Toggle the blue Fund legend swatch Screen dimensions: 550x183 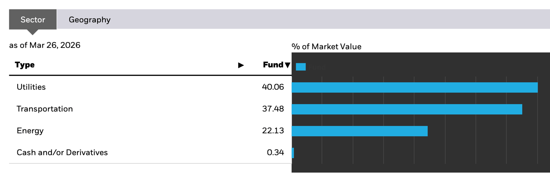click(x=301, y=67)
